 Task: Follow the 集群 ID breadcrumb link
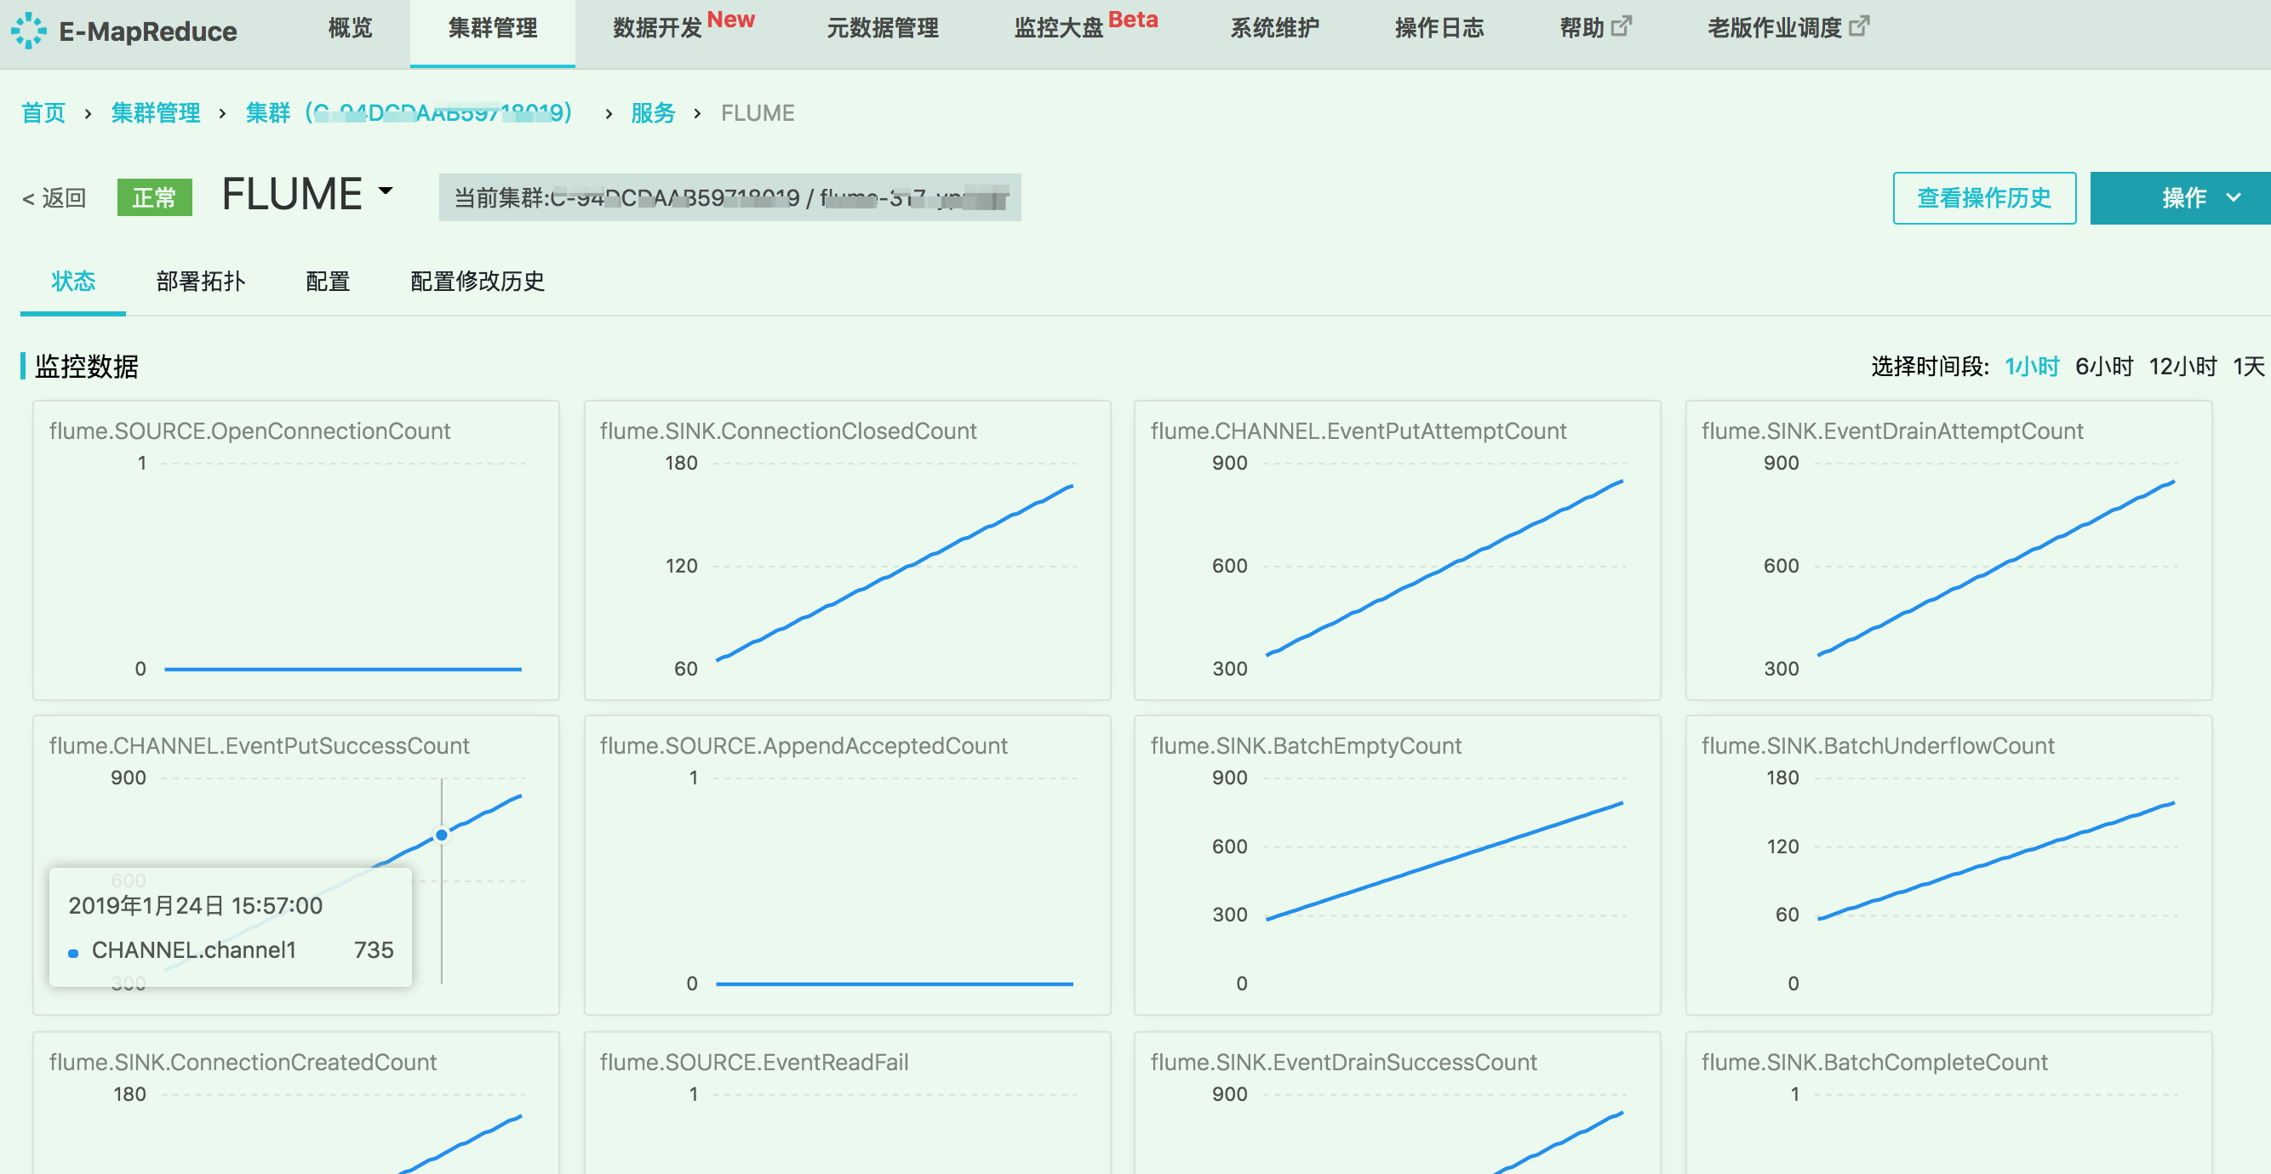tap(409, 113)
